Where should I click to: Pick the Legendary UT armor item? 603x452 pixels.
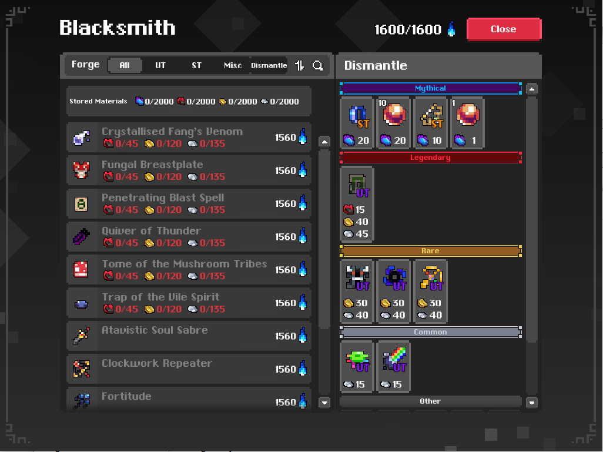click(x=357, y=205)
